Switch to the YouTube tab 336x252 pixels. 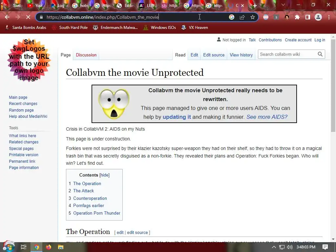point(35,6)
